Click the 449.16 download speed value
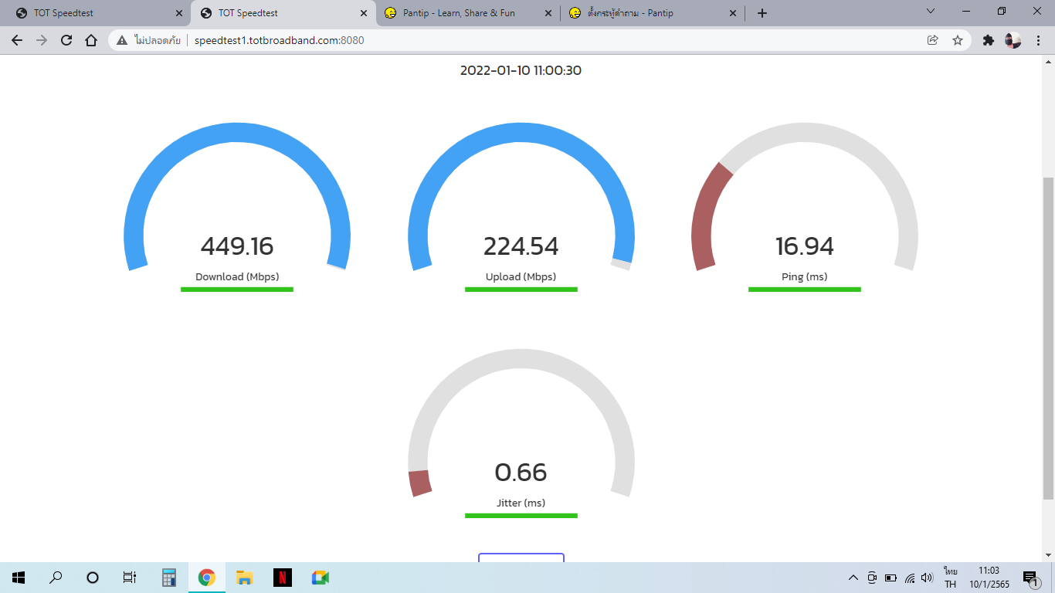Viewport: 1055px width, 593px height. pos(237,246)
